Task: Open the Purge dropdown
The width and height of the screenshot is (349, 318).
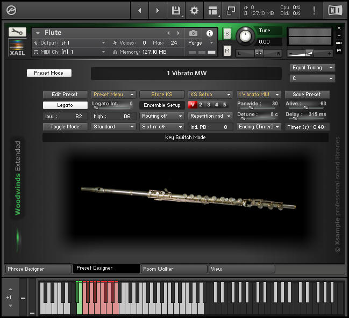Action: coord(201,42)
